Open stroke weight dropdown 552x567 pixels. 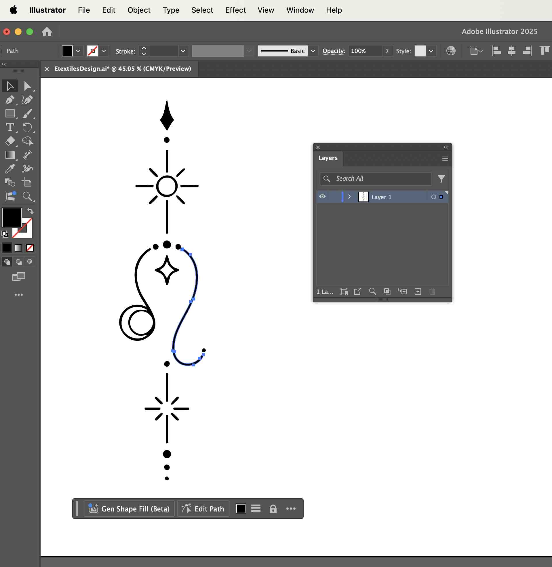(x=183, y=51)
